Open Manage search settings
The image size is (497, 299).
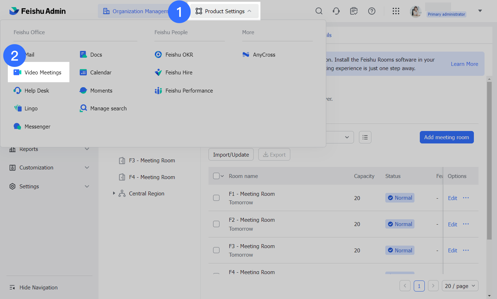[x=103, y=109]
